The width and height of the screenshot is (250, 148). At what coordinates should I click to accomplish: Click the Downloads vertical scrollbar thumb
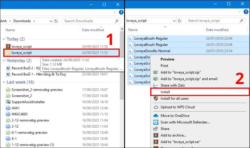pyautogui.click(x=122, y=65)
